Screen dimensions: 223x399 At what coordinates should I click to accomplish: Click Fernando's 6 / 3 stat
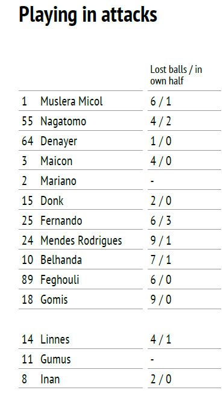(161, 221)
